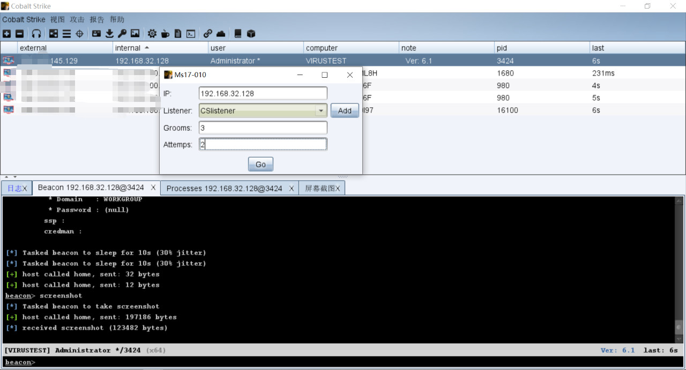Select the 'Administrator *' user cell
Image resolution: width=686 pixels, height=370 pixels.
coord(235,61)
